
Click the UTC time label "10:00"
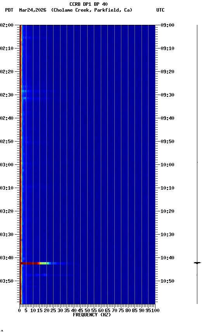[x=167, y=165]
